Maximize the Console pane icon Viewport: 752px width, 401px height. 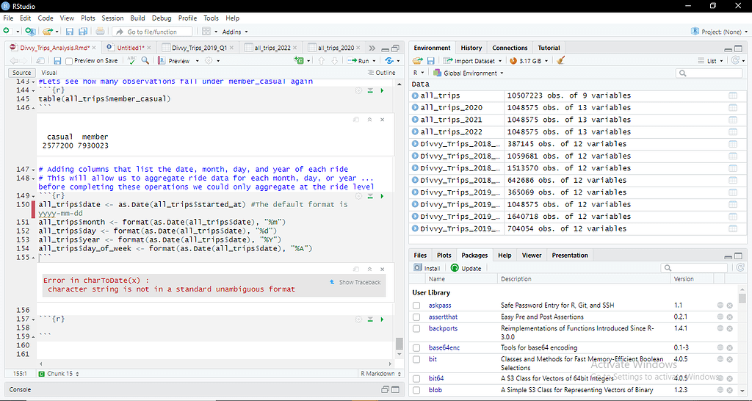[x=396, y=389]
